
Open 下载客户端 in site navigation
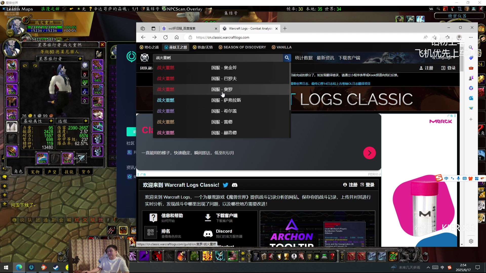(349, 58)
